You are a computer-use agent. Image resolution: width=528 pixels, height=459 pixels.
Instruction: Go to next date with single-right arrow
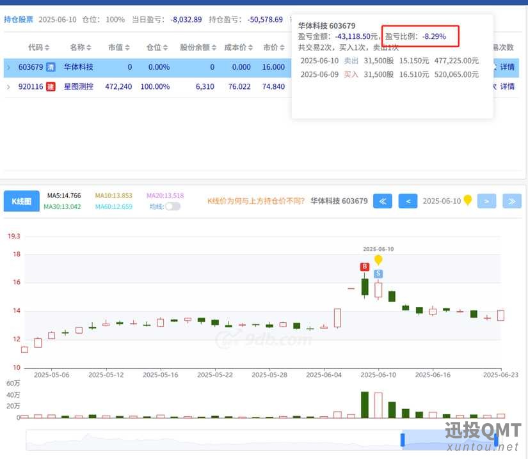486,201
